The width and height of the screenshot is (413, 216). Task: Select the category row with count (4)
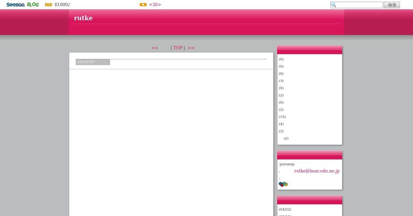coord(281,124)
